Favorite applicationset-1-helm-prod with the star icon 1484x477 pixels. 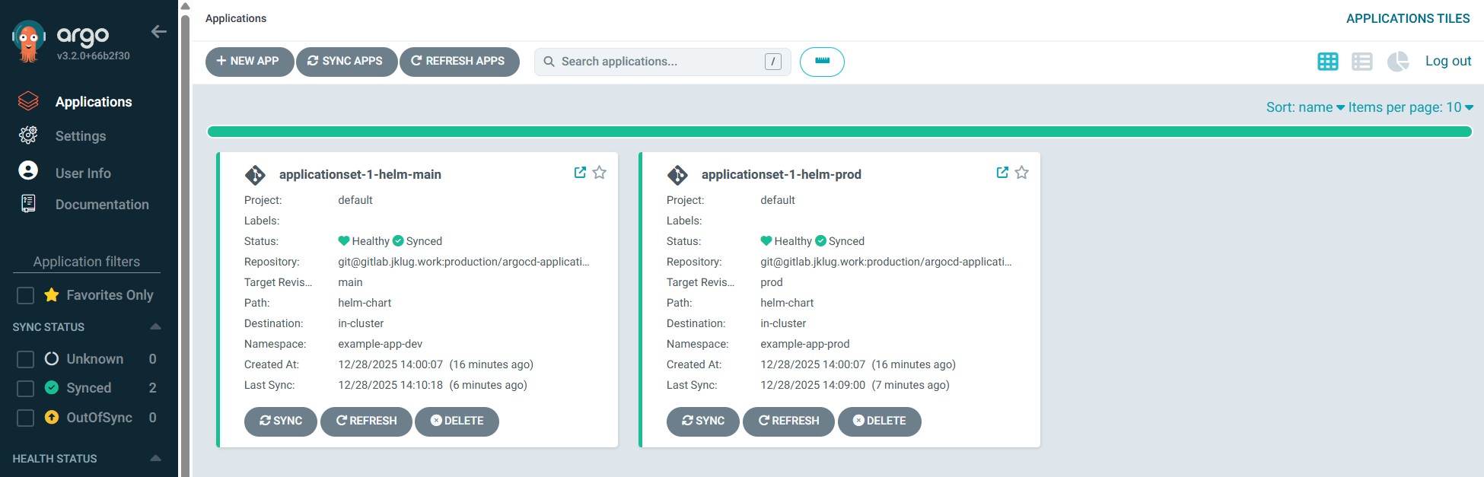click(1021, 173)
